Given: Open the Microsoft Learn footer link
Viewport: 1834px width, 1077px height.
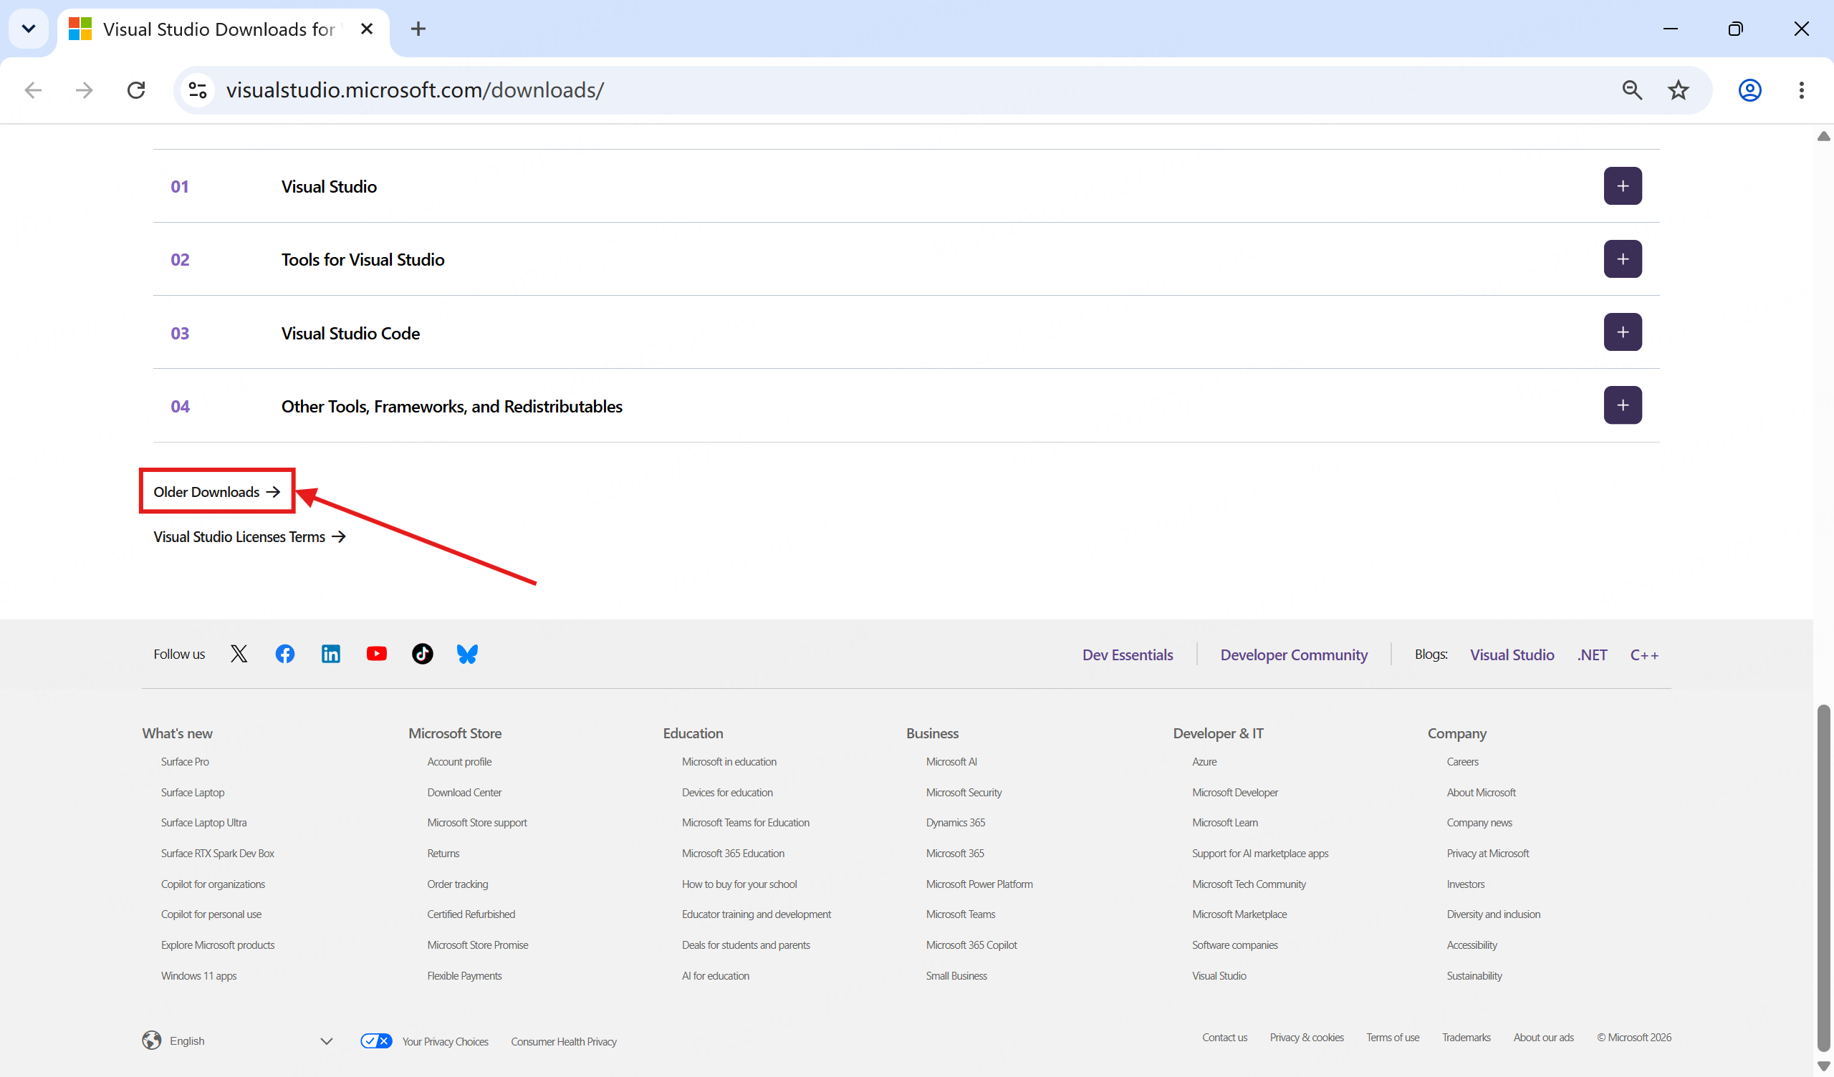Looking at the screenshot, I should [1225, 823].
